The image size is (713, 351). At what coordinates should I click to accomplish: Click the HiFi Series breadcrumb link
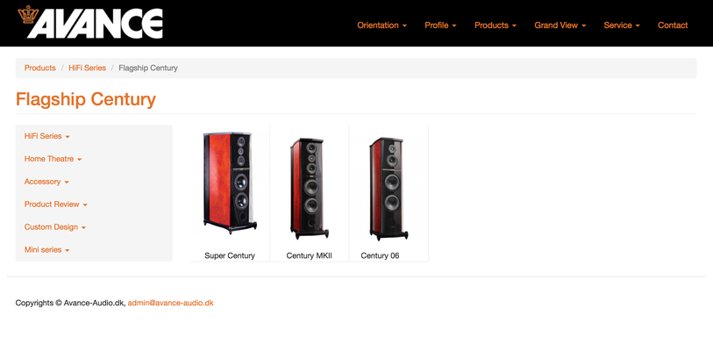[x=88, y=68]
